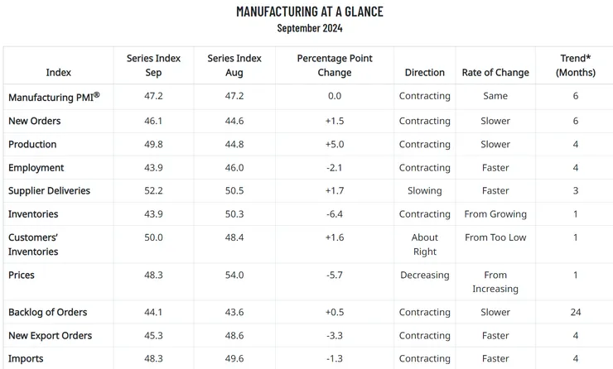613x369 pixels.
Task: Click the Customers' Inventories 'About Right' cell
Action: (x=425, y=244)
